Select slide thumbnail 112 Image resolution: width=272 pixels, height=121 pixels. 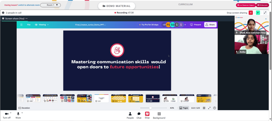pos(136,98)
